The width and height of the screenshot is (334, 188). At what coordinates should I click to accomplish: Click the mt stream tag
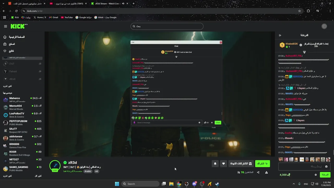coord(97,171)
